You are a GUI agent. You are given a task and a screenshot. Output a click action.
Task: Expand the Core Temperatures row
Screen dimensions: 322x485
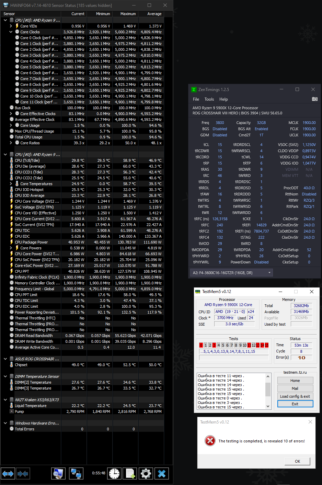click(11, 184)
